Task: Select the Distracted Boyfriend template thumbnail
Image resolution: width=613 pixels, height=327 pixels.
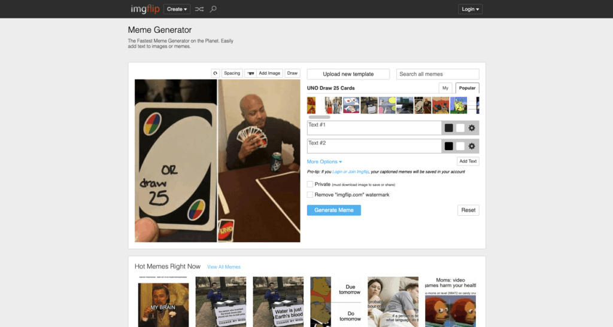Action: (333, 105)
